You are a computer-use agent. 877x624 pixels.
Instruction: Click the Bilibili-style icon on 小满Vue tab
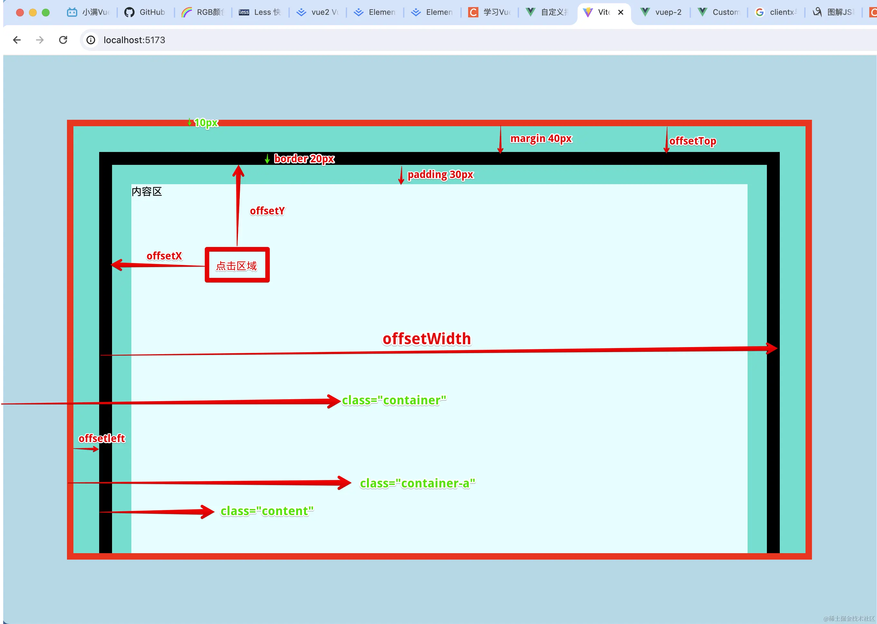pos(72,12)
